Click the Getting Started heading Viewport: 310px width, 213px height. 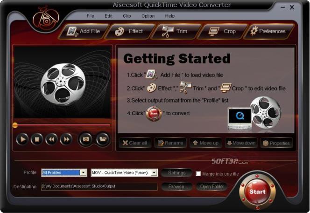177,59
